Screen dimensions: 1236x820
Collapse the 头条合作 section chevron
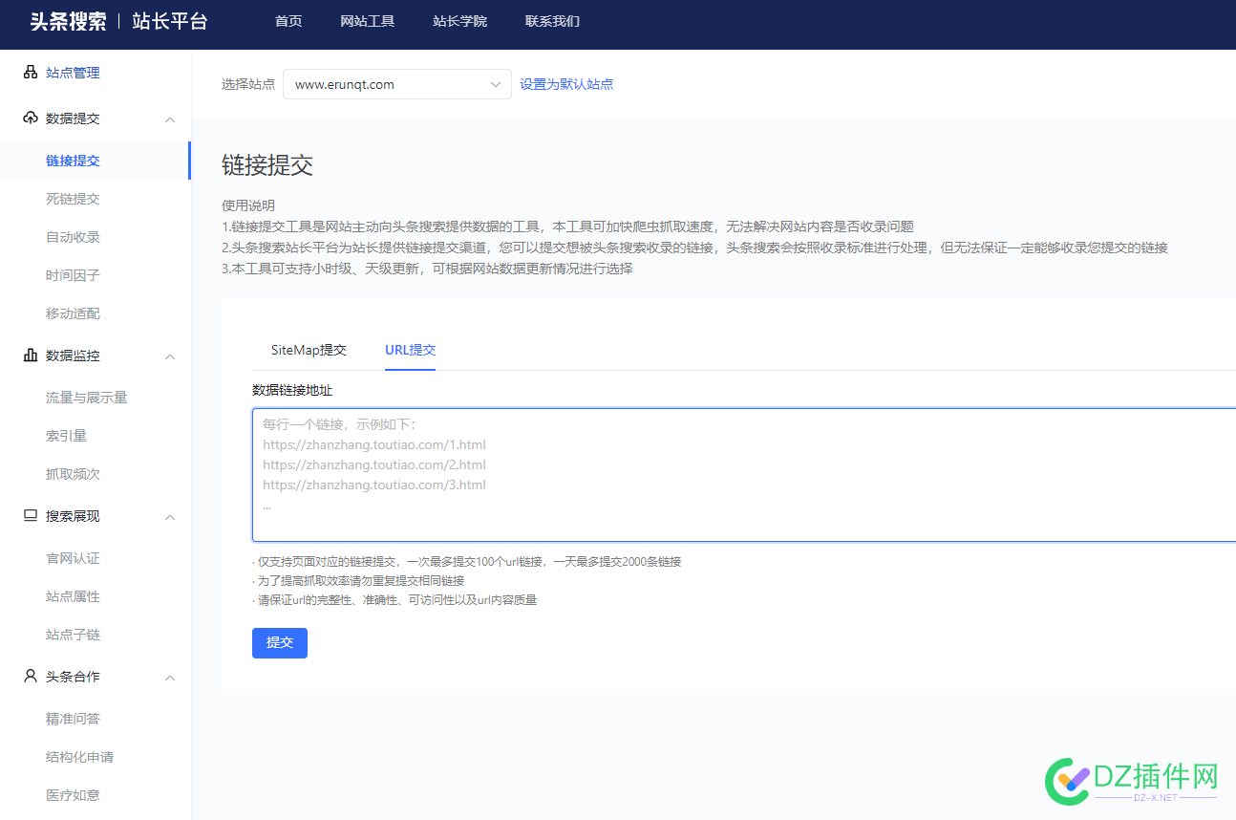(170, 678)
